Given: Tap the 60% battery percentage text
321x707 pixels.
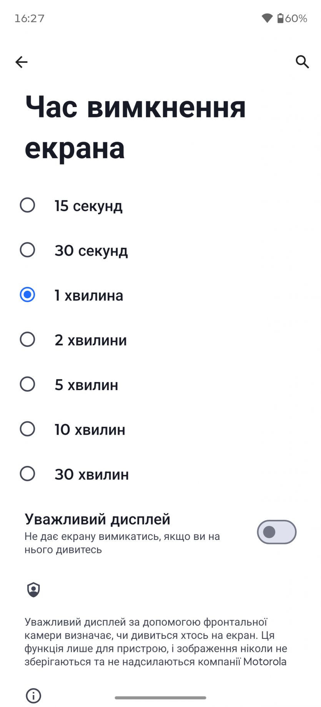Looking at the screenshot, I should point(296,18).
